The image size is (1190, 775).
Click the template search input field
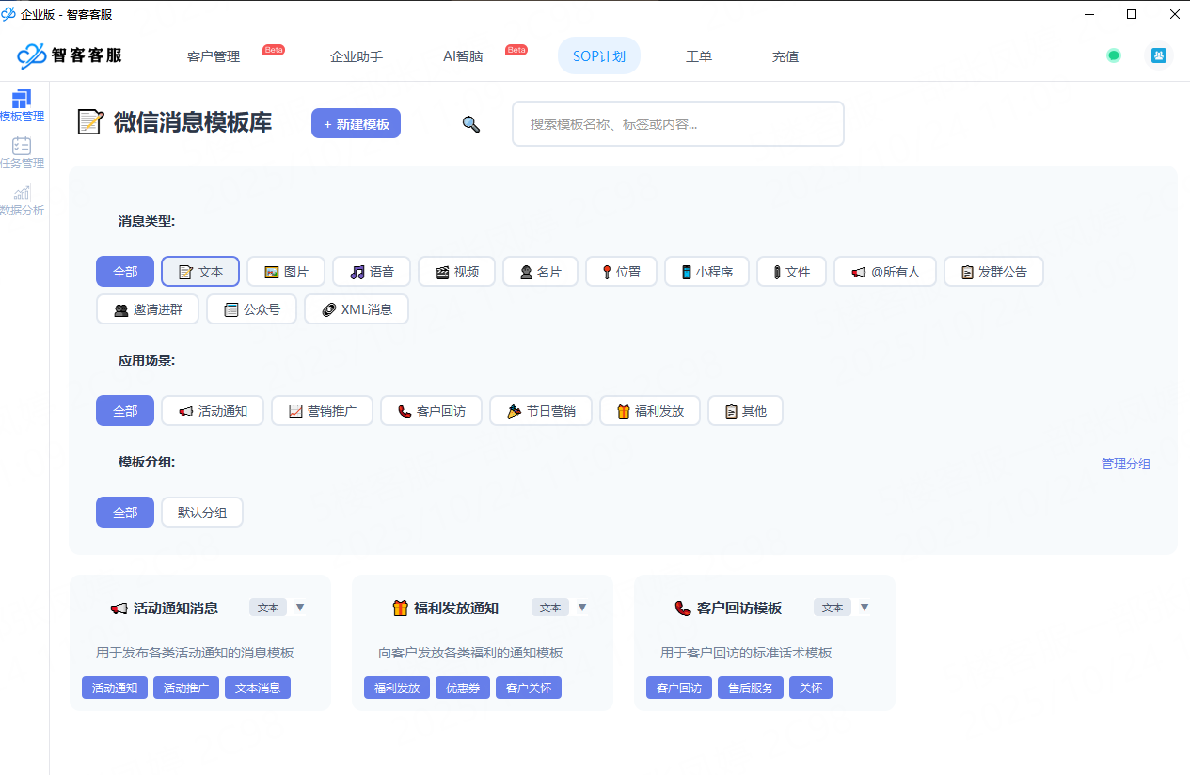pos(677,123)
